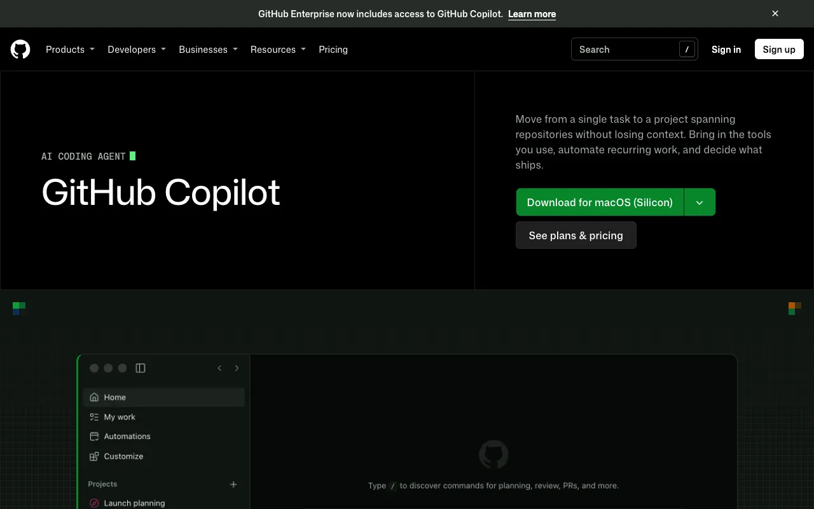Screen dimensions: 814x509
Task: Click the My work list icon
Action: 94,417
